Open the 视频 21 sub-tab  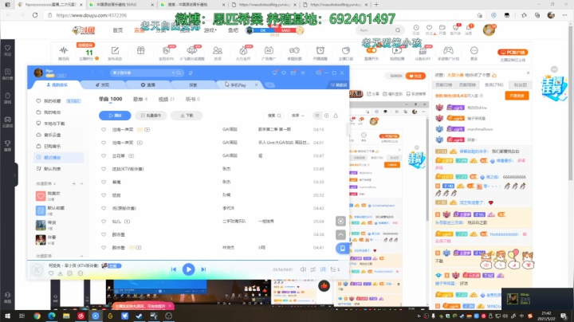pos(166,99)
